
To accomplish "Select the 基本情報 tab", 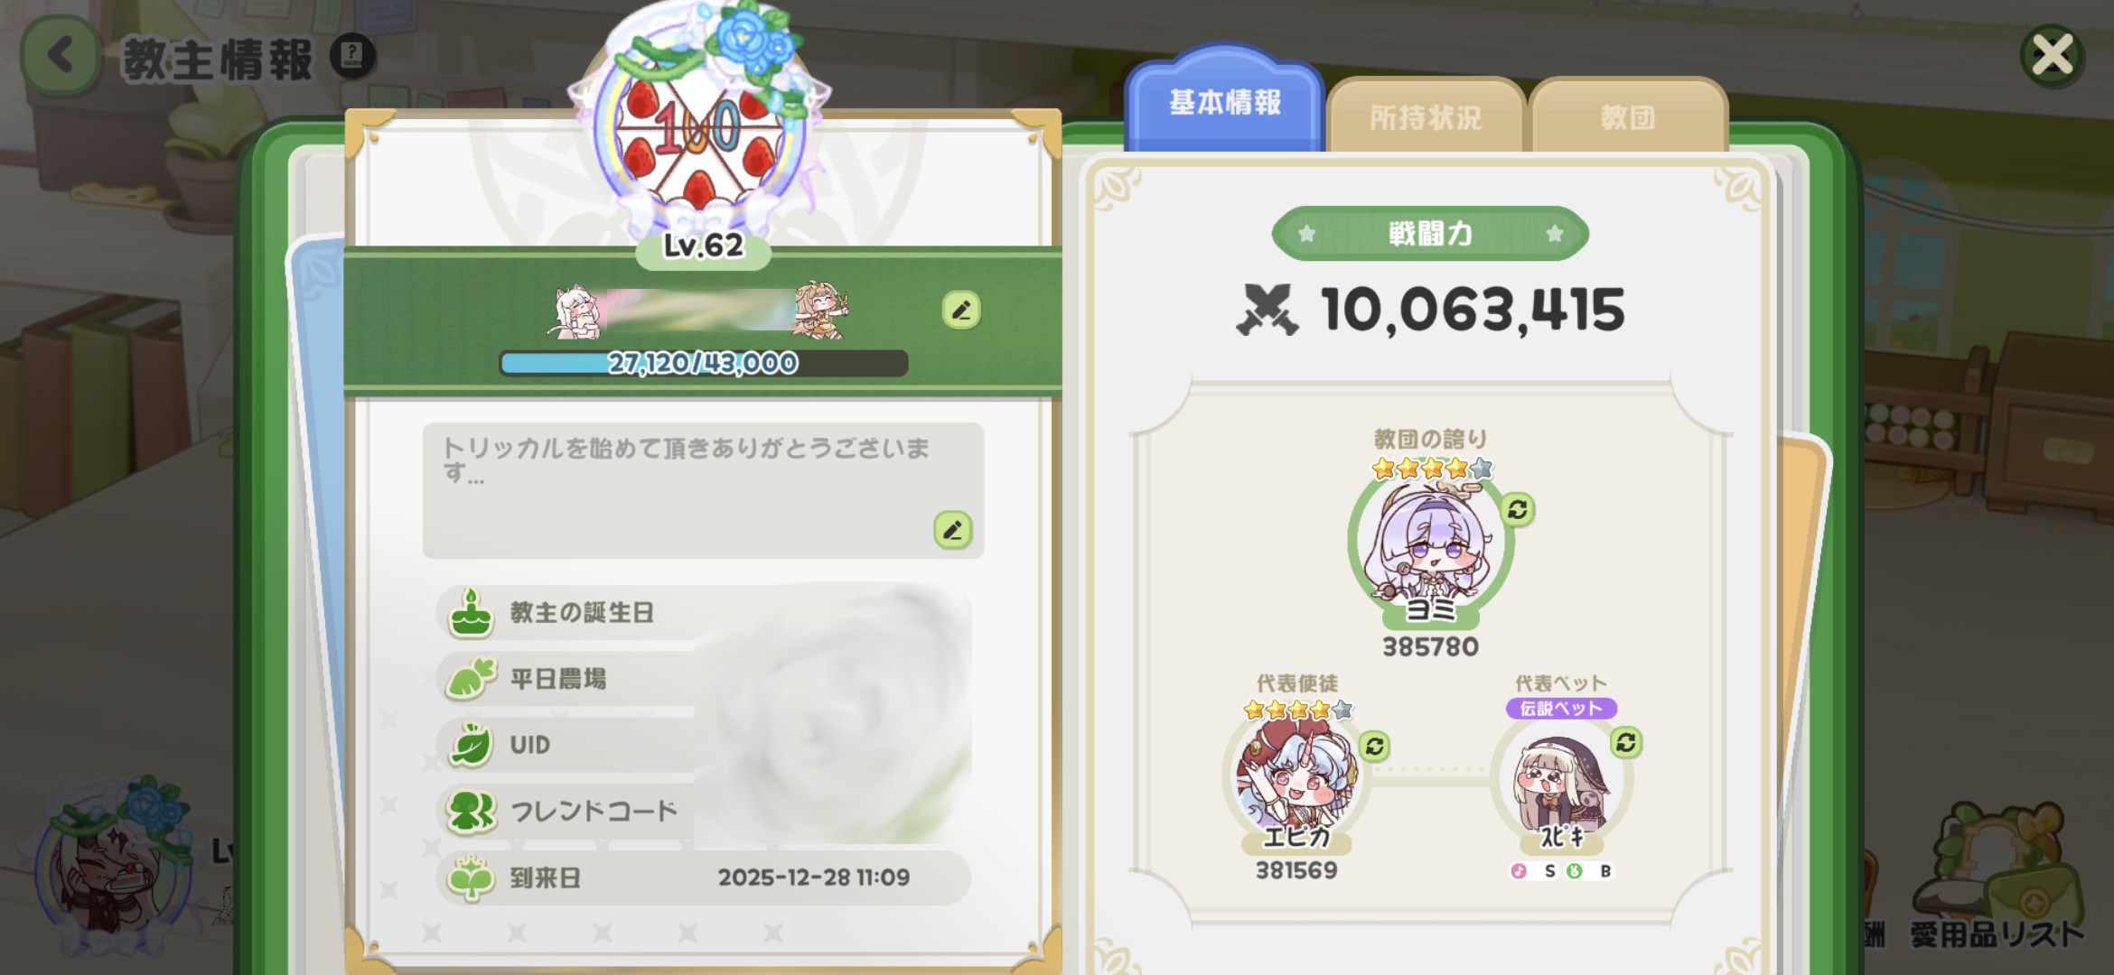I will [x=1224, y=101].
